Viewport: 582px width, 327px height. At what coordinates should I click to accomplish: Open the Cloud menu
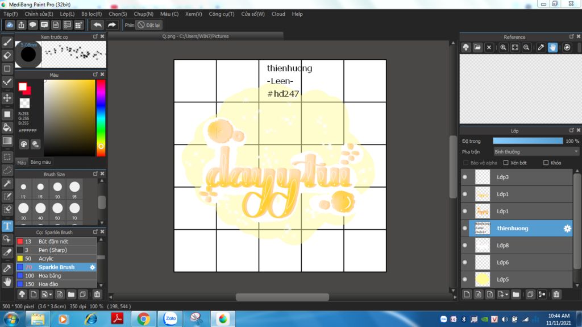tap(278, 14)
